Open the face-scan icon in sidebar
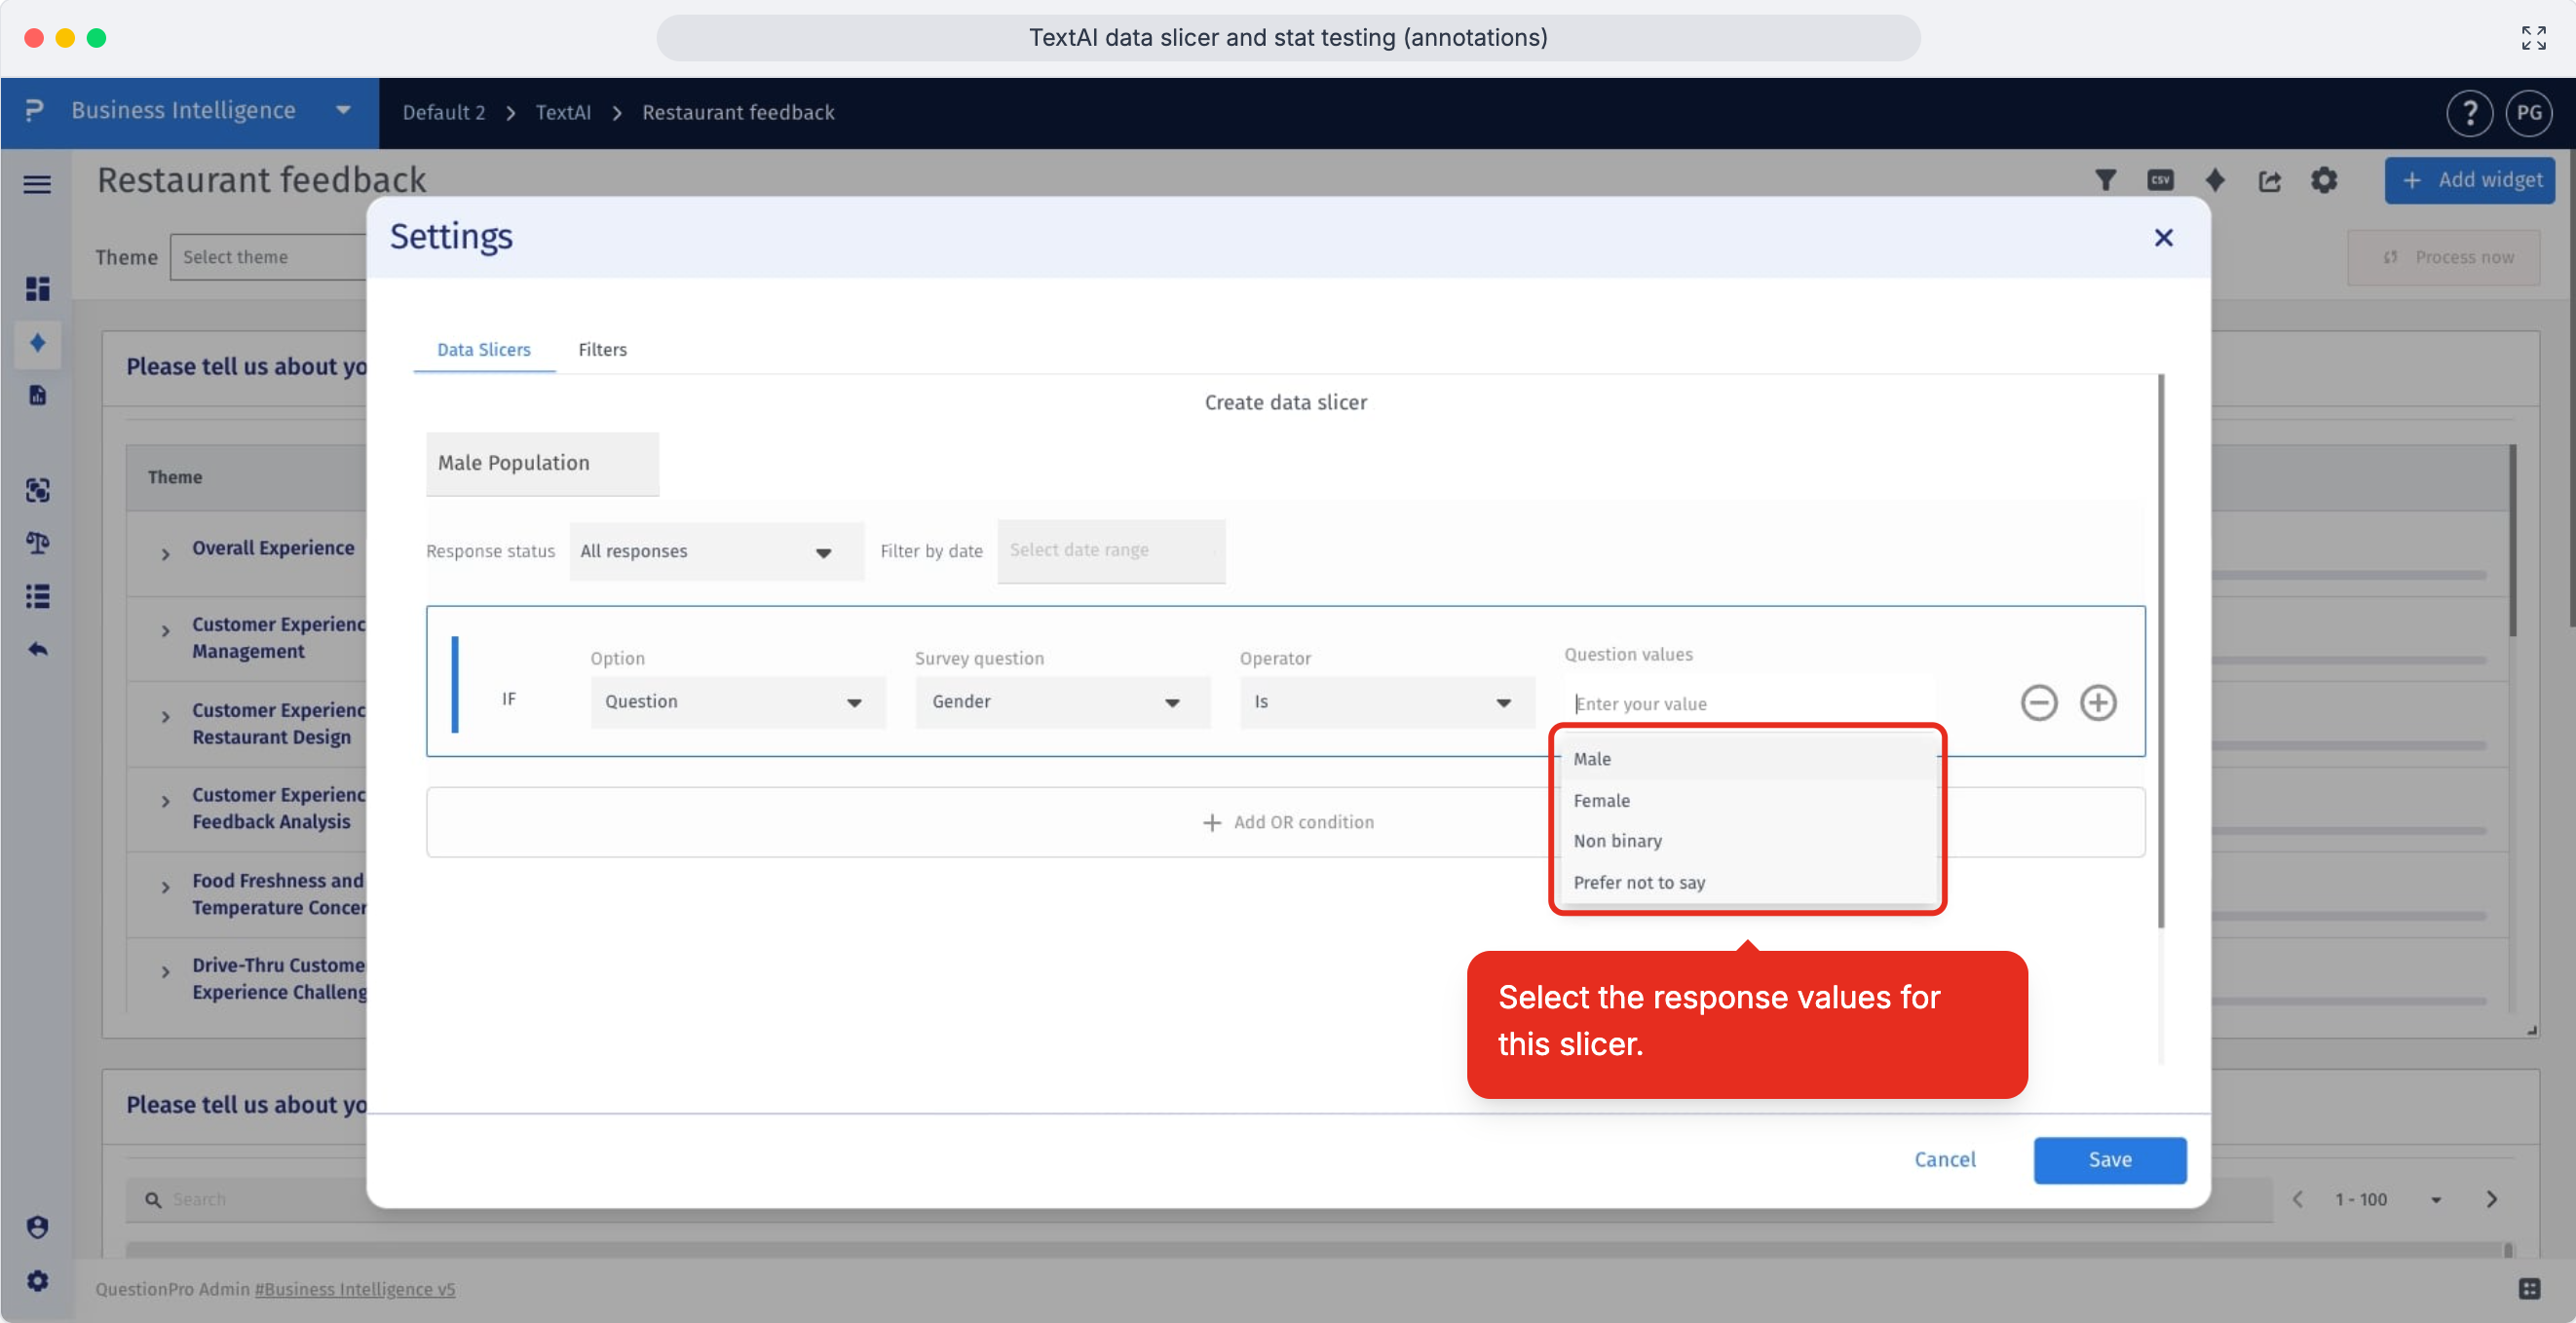Viewport: 2576px width, 1323px height. (x=37, y=490)
